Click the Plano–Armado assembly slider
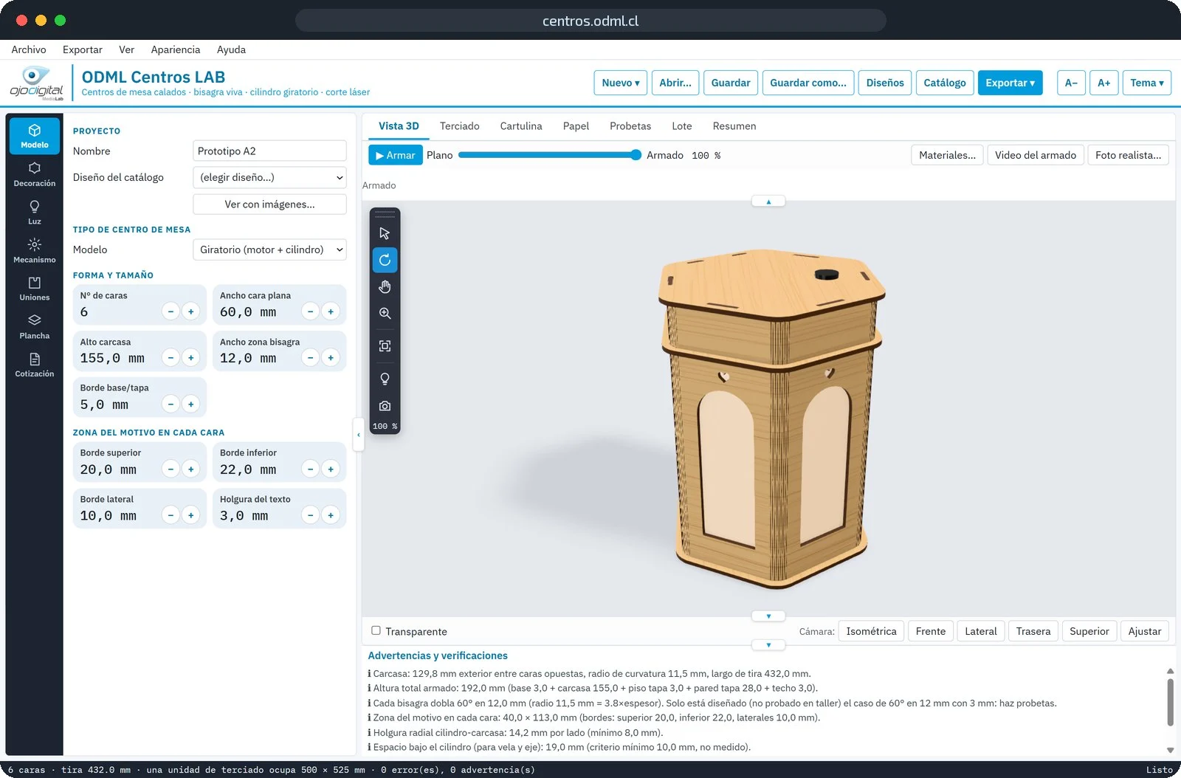Screen dimensions: 1181x778 pos(549,155)
